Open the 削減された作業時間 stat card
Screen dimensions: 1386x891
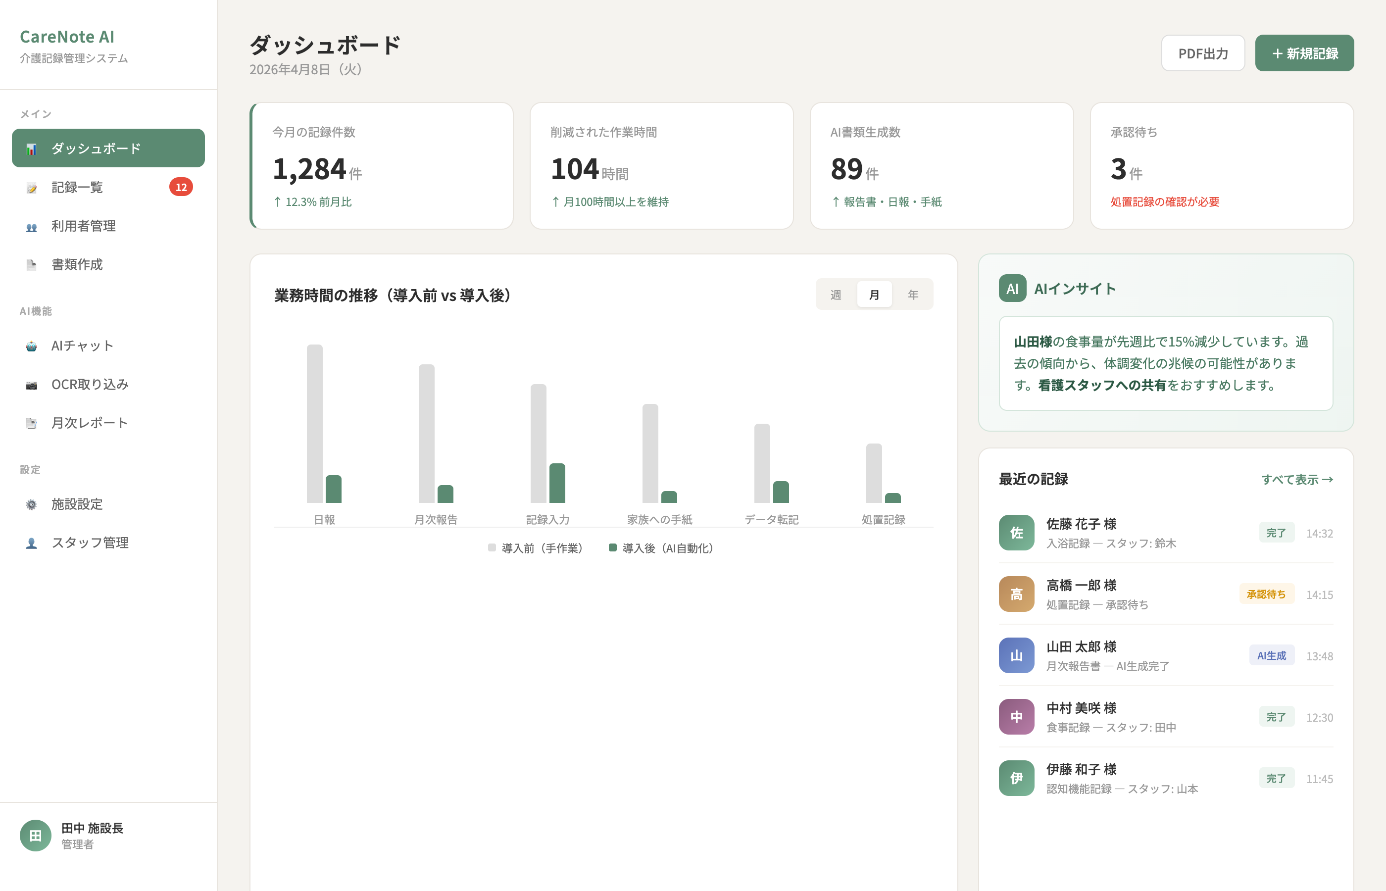(x=661, y=166)
